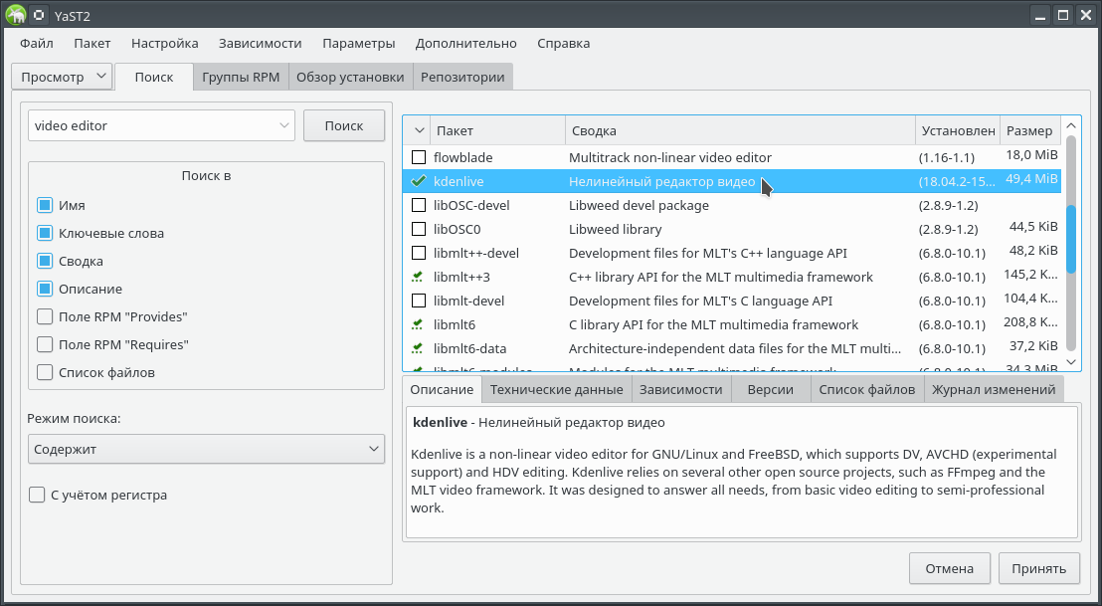Open the Настройка menu
Image resolution: width=1102 pixels, height=606 pixels.
coord(164,44)
